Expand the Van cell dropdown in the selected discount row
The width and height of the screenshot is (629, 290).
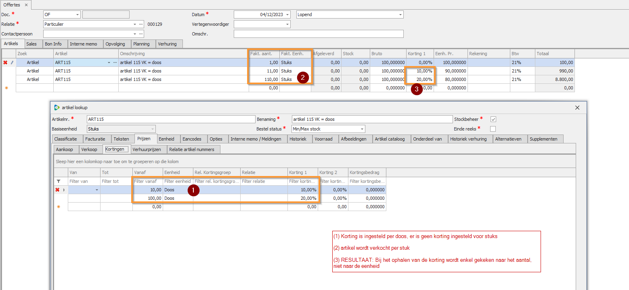coord(96,190)
